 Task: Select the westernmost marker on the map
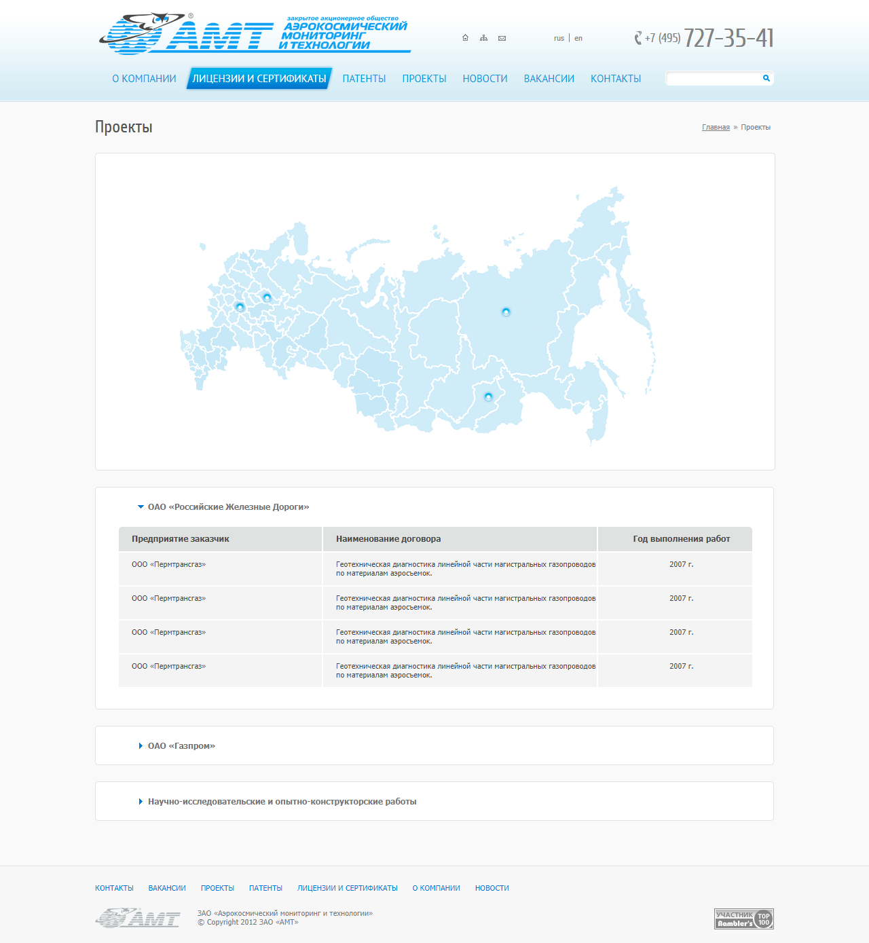coord(240,307)
